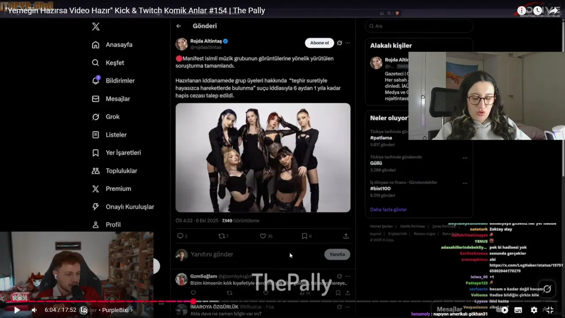Toggle subtitles with the captions icon

coord(518,310)
